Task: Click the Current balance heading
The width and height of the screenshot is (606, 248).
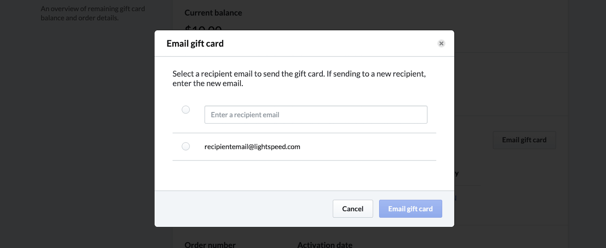Action: [x=213, y=13]
